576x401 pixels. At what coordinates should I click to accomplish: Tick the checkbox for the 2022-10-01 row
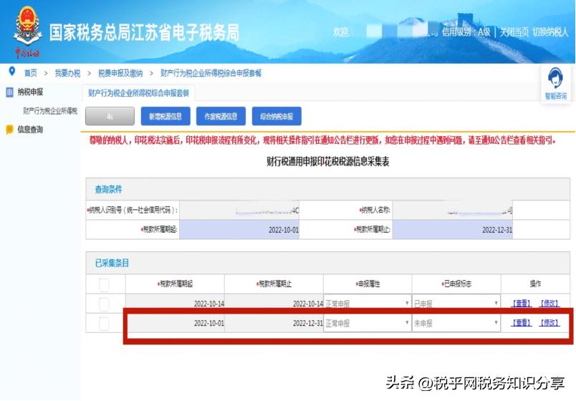[x=104, y=323]
